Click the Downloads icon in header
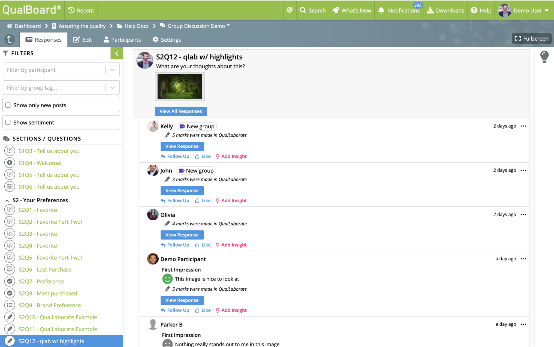554x347 pixels. pos(430,10)
